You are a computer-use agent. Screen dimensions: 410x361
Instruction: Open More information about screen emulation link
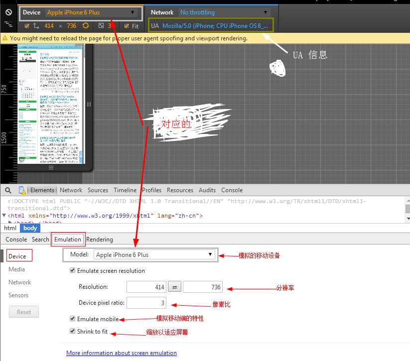(x=122, y=353)
